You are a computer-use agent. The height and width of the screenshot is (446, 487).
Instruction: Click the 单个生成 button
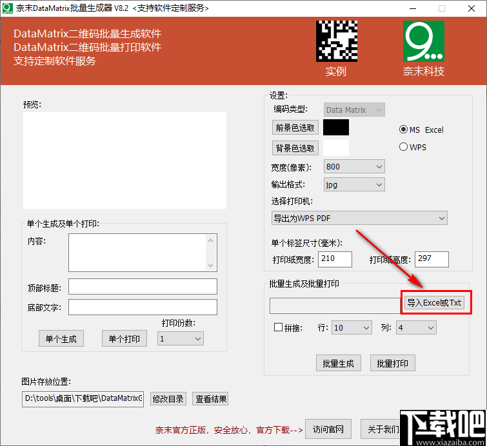tap(61, 338)
